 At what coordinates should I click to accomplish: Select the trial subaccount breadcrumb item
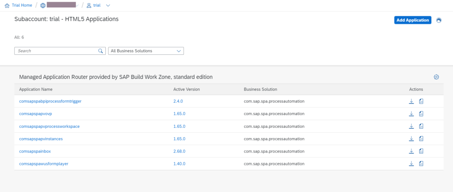coord(95,5)
